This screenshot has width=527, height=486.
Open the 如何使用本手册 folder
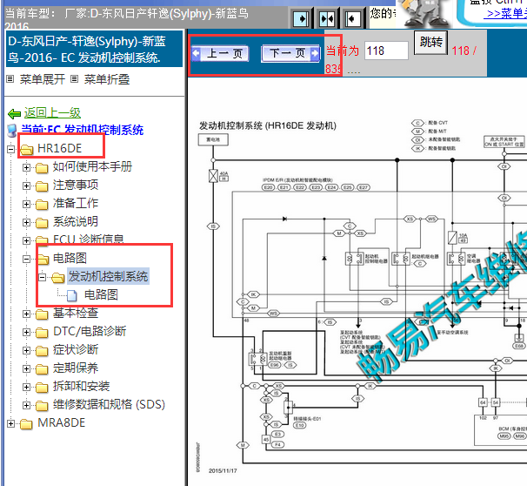[92, 166]
